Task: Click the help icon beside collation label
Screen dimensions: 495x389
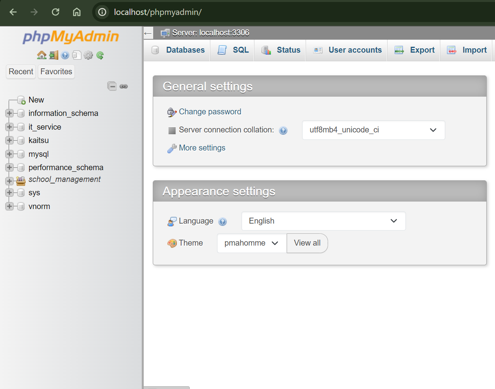Action: (283, 130)
